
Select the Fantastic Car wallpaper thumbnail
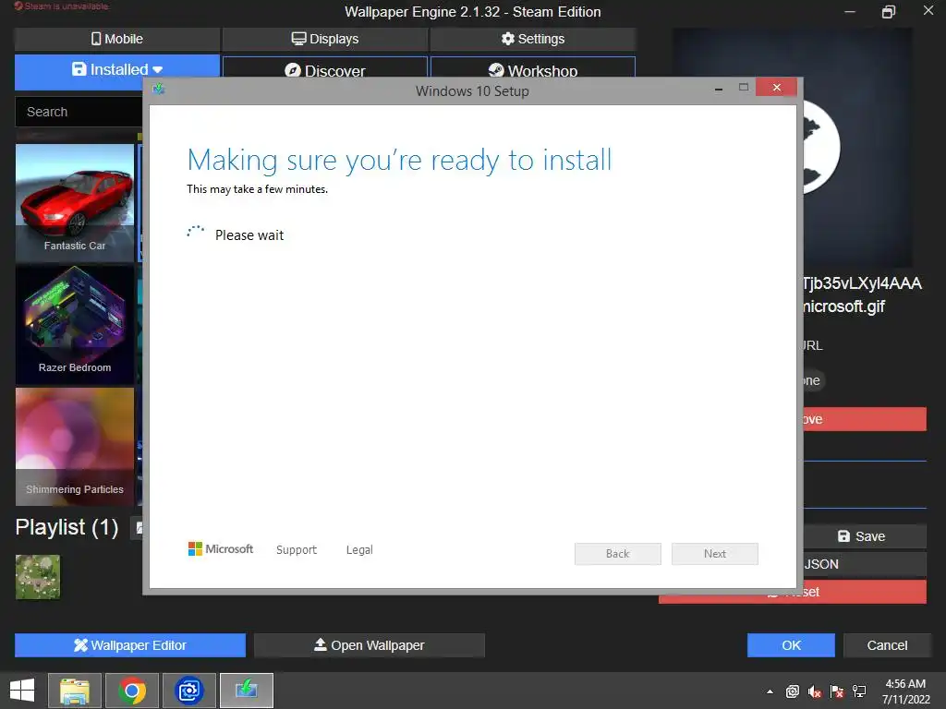(75, 203)
